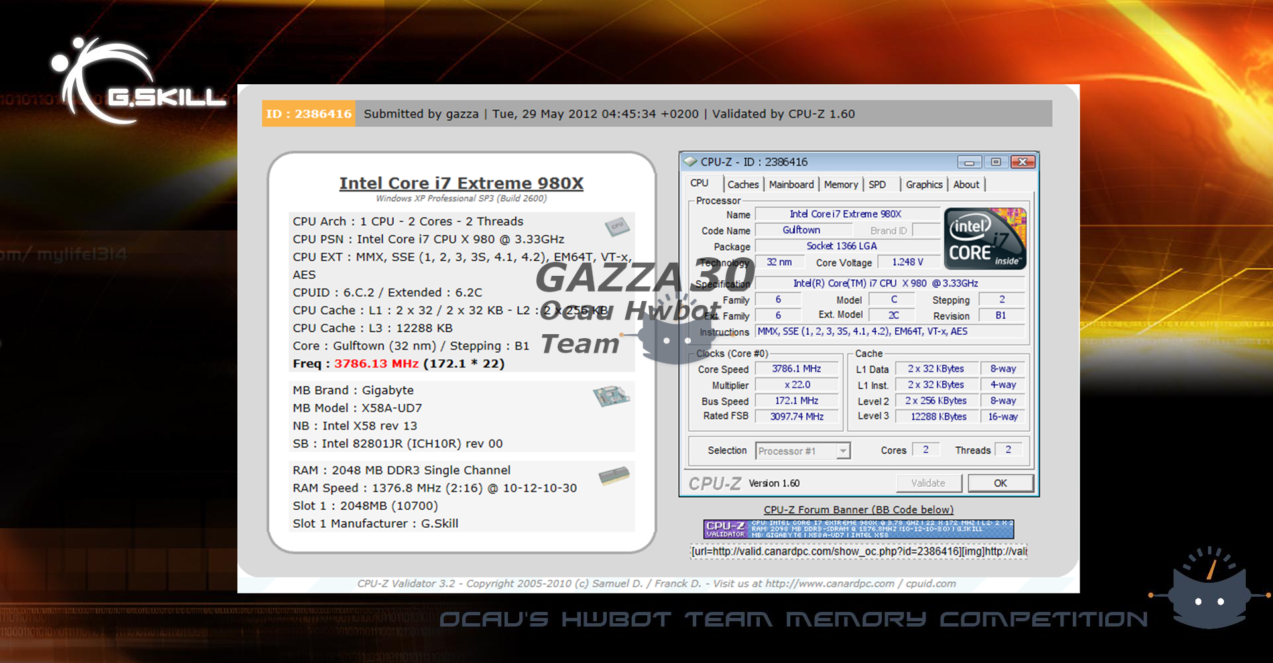The width and height of the screenshot is (1273, 663).
Task: Click the L1 Data value 2 x 32 KBytes
Action: pyautogui.click(x=936, y=369)
